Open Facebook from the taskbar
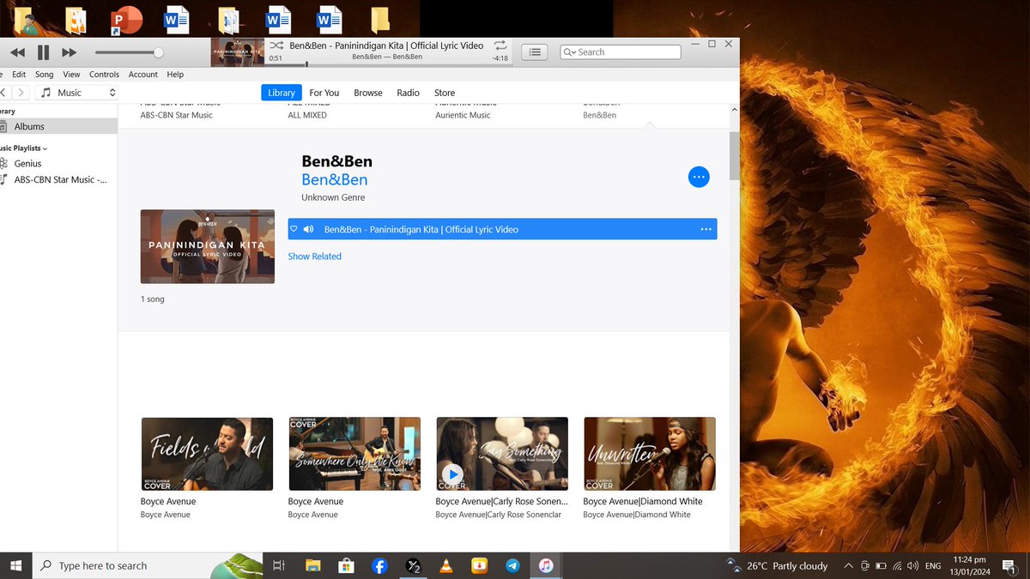Image resolution: width=1030 pixels, height=579 pixels. (x=379, y=565)
